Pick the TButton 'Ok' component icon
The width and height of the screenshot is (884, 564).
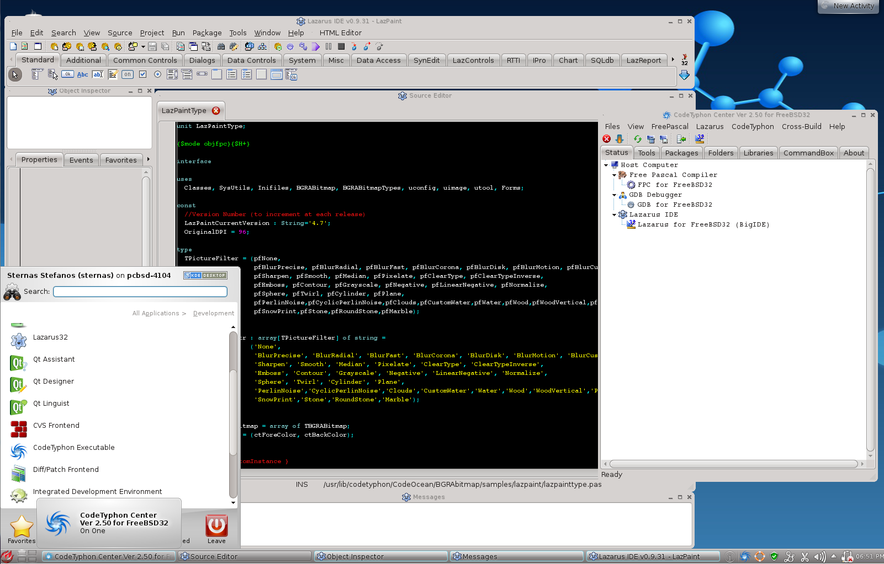tap(67, 74)
